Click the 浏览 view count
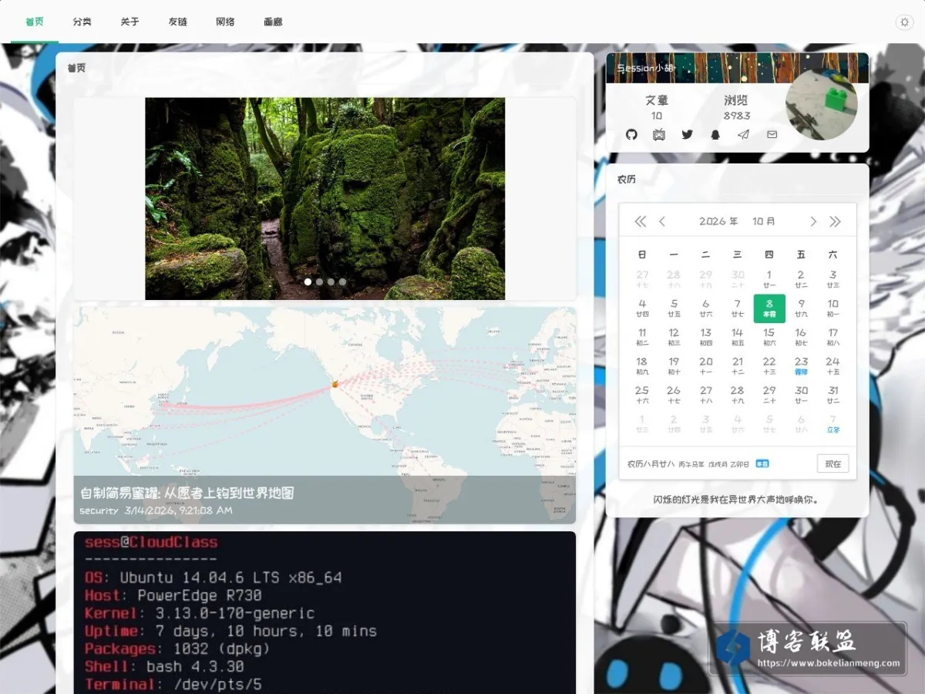 coord(737,107)
